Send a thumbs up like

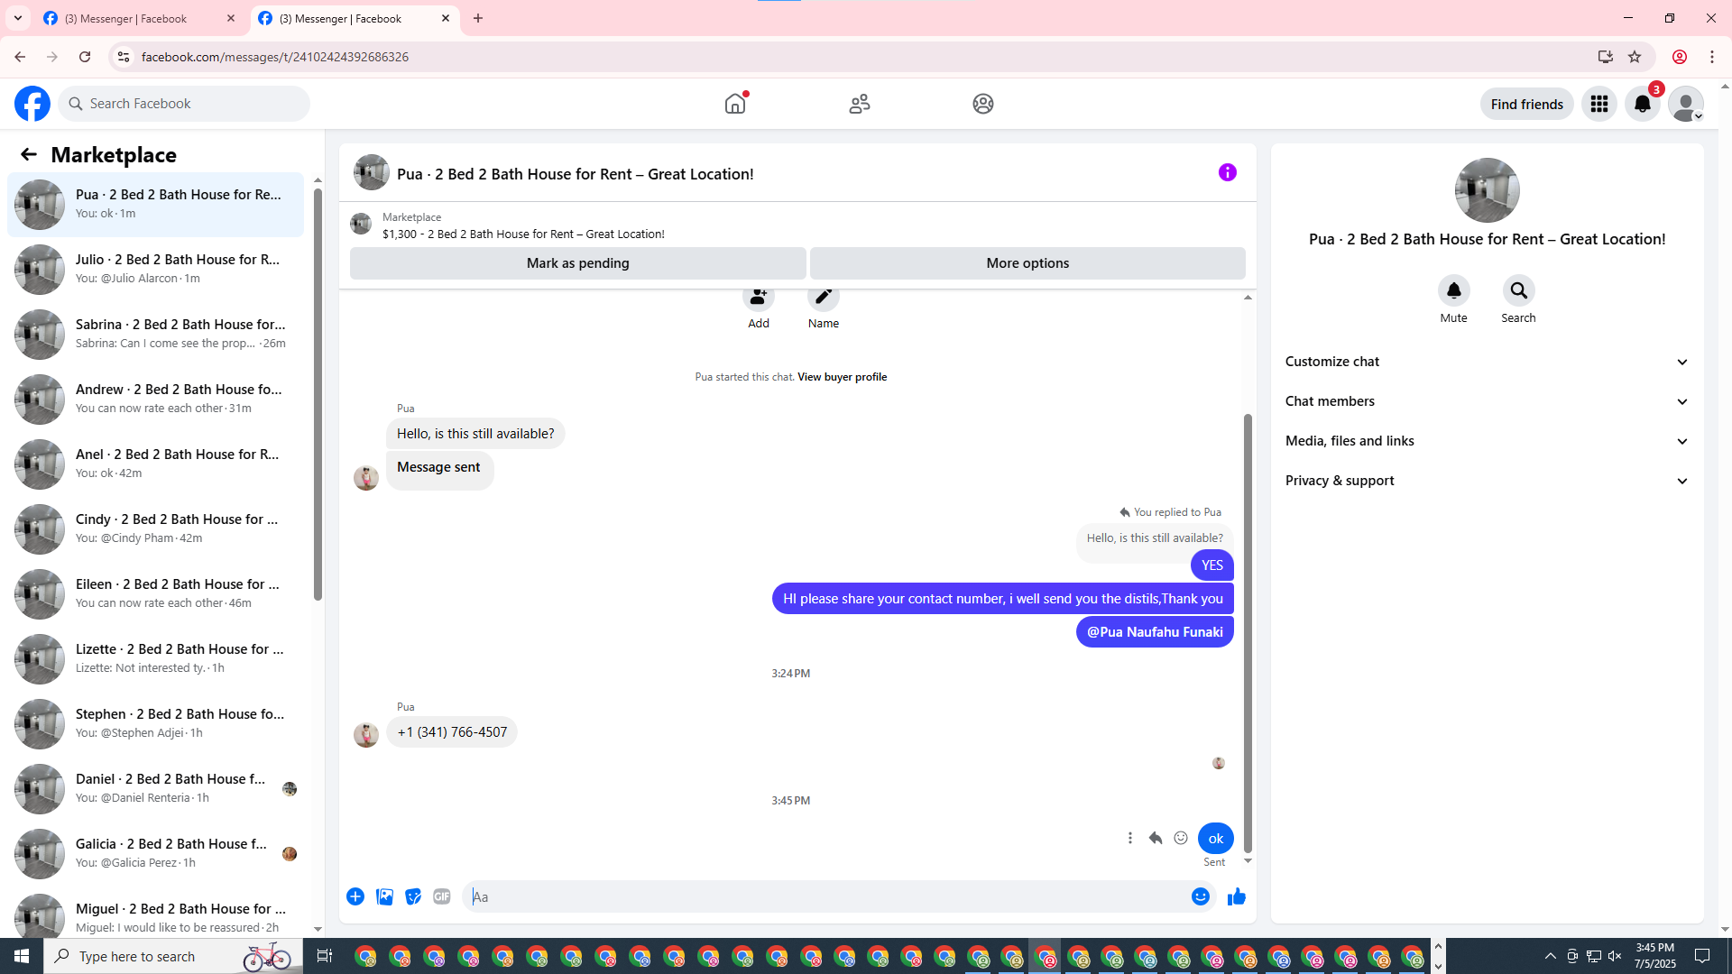click(x=1236, y=896)
